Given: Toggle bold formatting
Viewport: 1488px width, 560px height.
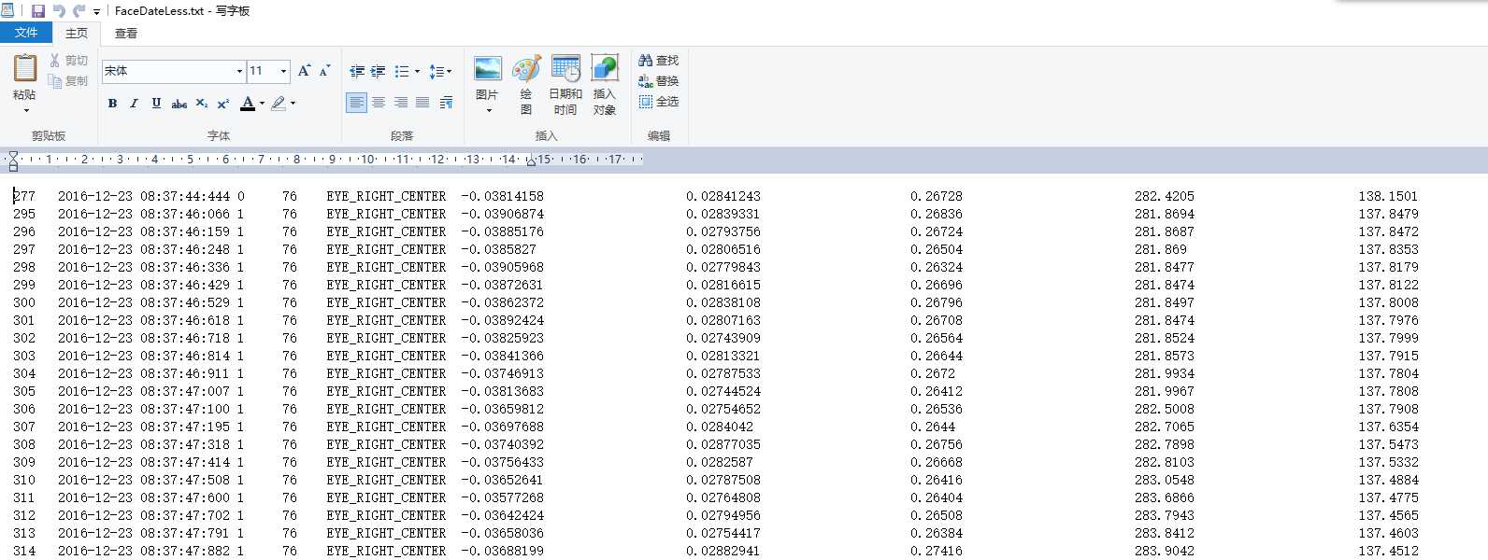Looking at the screenshot, I should click(112, 103).
